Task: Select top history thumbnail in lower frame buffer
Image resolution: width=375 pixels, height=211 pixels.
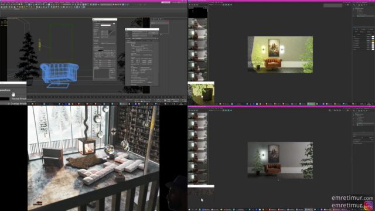Action: tap(197, 115)
